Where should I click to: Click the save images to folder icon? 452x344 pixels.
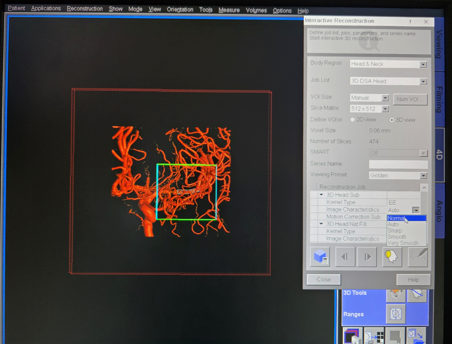[416, 336]
